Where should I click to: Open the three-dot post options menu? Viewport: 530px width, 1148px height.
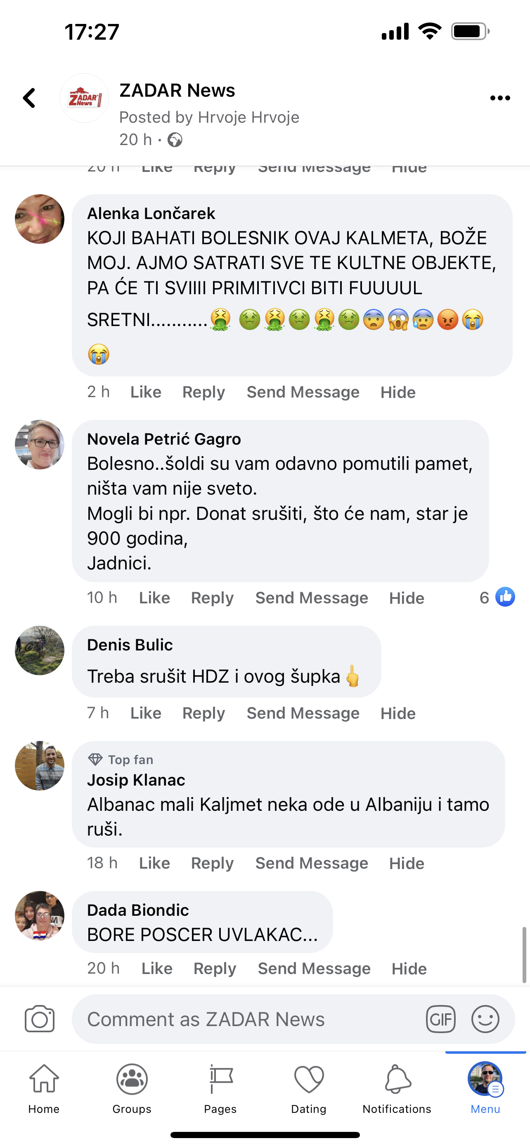500,98
